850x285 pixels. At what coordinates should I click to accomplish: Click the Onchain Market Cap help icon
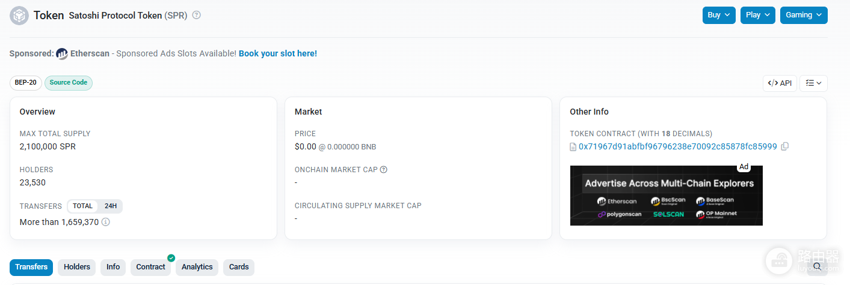click(x=384, y=170)
